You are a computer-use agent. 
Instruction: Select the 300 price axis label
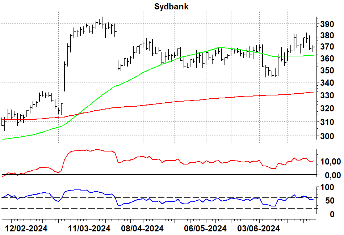(327, 136)
